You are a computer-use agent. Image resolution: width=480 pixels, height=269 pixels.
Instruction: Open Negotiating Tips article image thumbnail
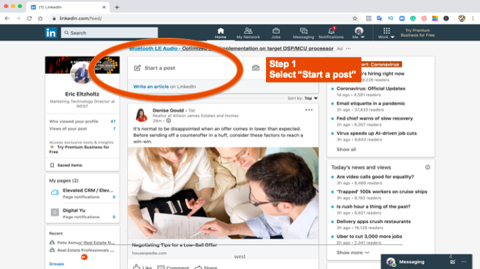223,193
